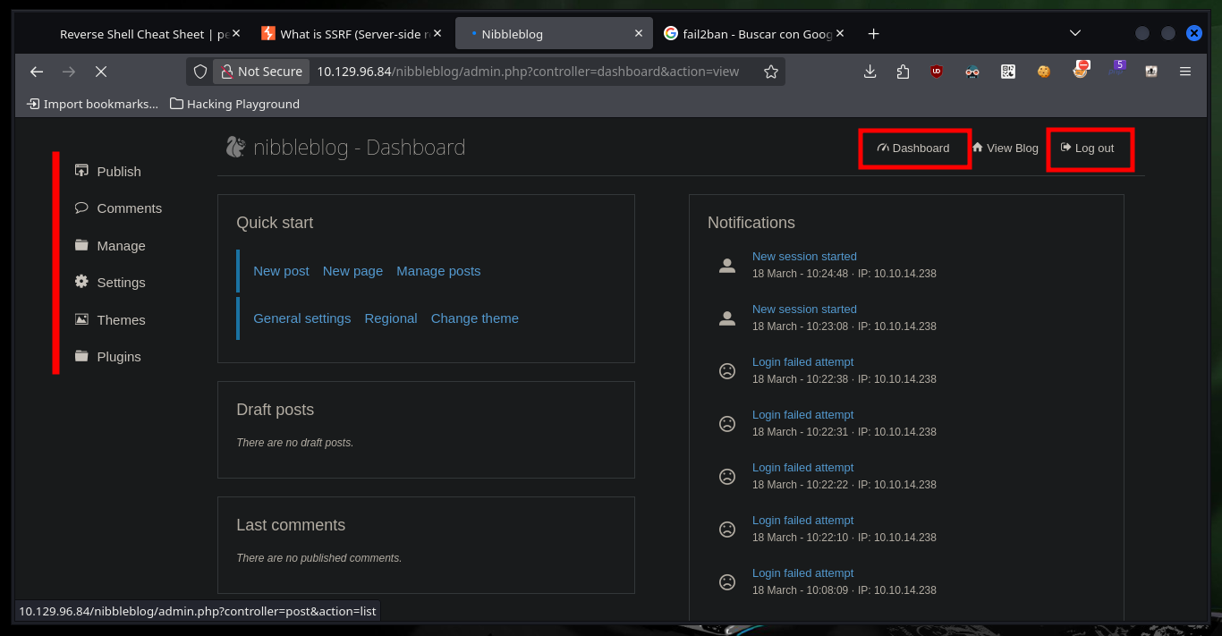The image size is (1222, 636).
Task: Open the Publish section icon in sidebar
Action: 81,171
